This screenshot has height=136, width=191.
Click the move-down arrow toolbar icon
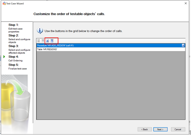click(48, 41)
